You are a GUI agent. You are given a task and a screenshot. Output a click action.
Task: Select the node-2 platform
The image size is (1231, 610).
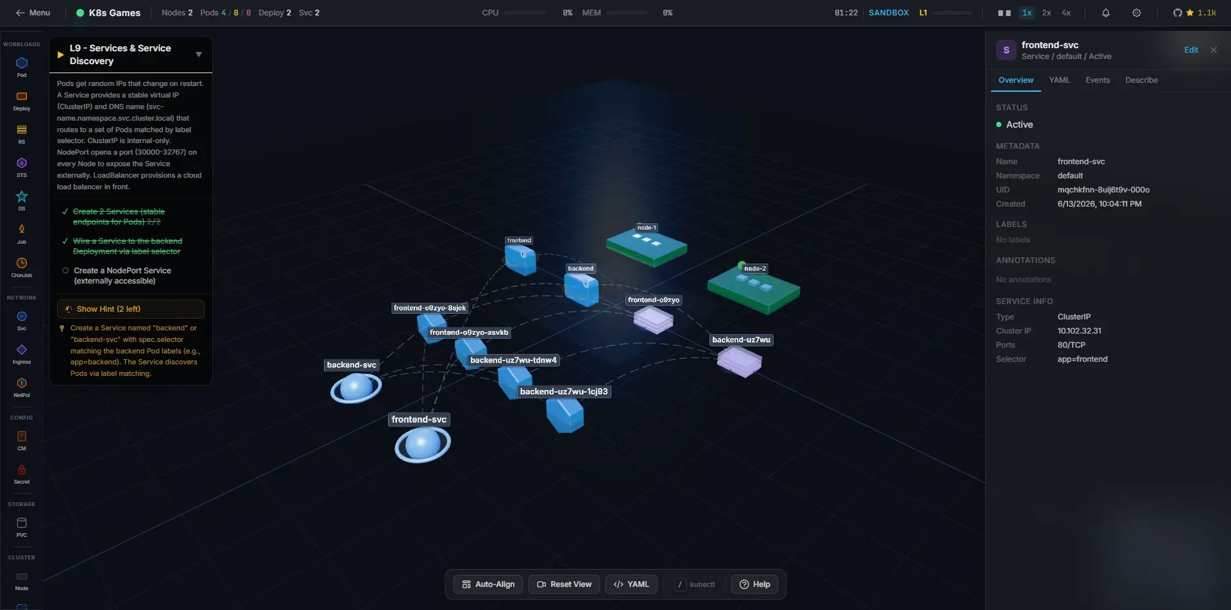753,291
